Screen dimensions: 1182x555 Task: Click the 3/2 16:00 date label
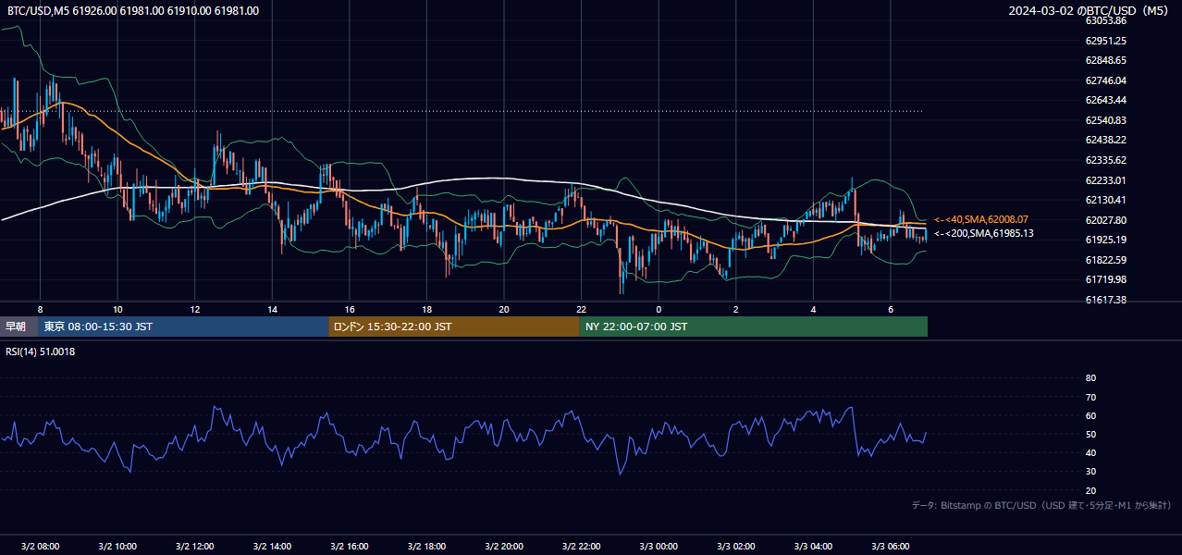click(x=350, y=546)
